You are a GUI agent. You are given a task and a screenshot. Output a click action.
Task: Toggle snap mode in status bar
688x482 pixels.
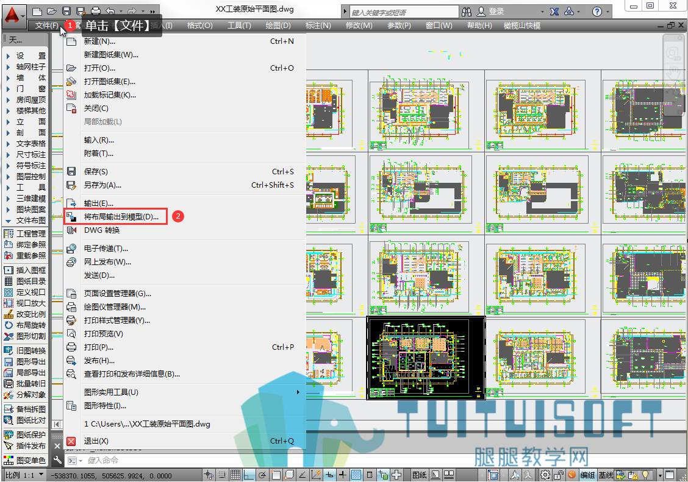click(222, 475)
